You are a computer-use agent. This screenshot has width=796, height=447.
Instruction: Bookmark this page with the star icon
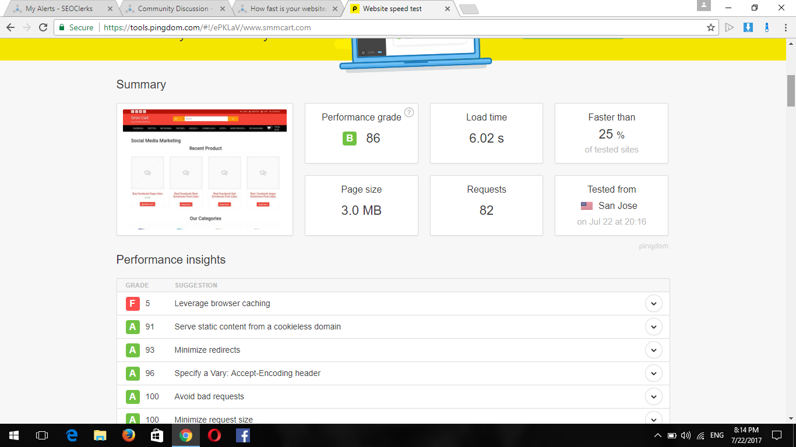click(710, 27)
